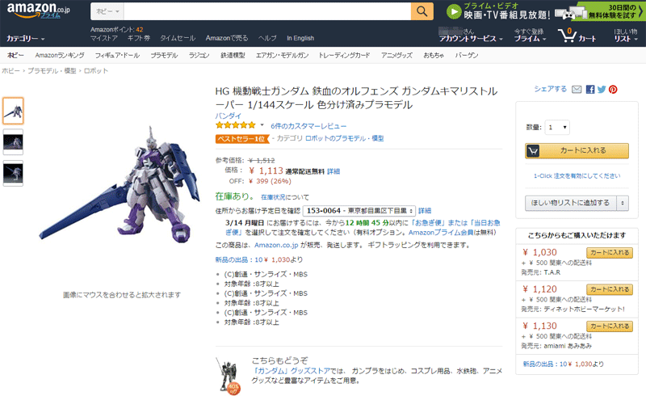This screenshot has height=400, width=646.
Task: Open the wishlist button dropdown arrow
Action: click(x=622, y=203)
